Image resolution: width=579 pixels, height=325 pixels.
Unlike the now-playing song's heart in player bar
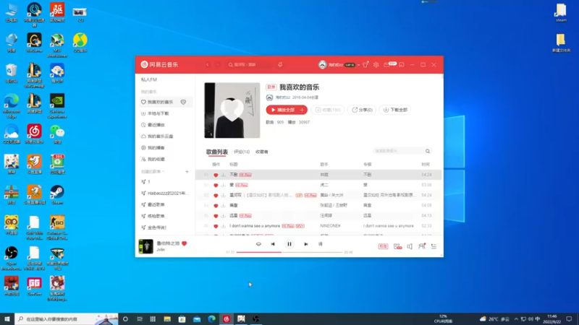(x=185, y=243)
